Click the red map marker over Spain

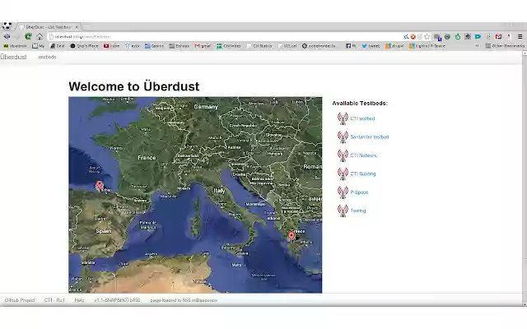click(x=100, y=187)
